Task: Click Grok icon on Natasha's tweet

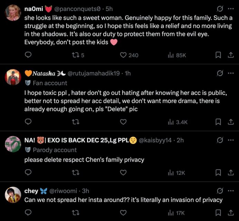Action: coord(219,73)
